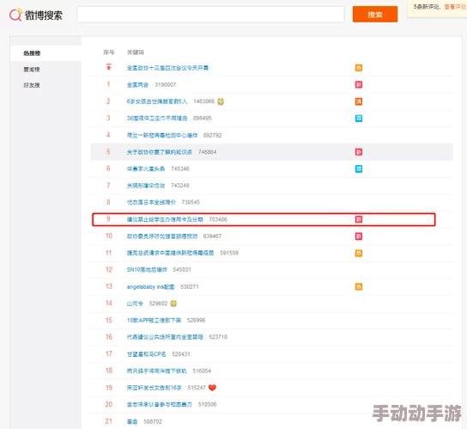
Task: Open the rank 20 topic with count 510506
Action: coord(160,405)
